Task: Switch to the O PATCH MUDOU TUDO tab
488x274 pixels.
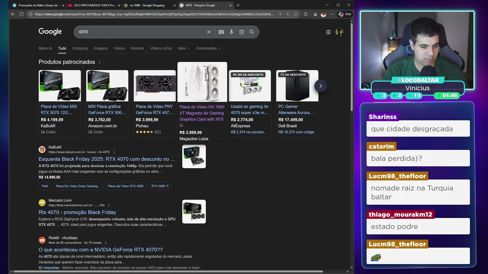Action: [x=94, y=5]
